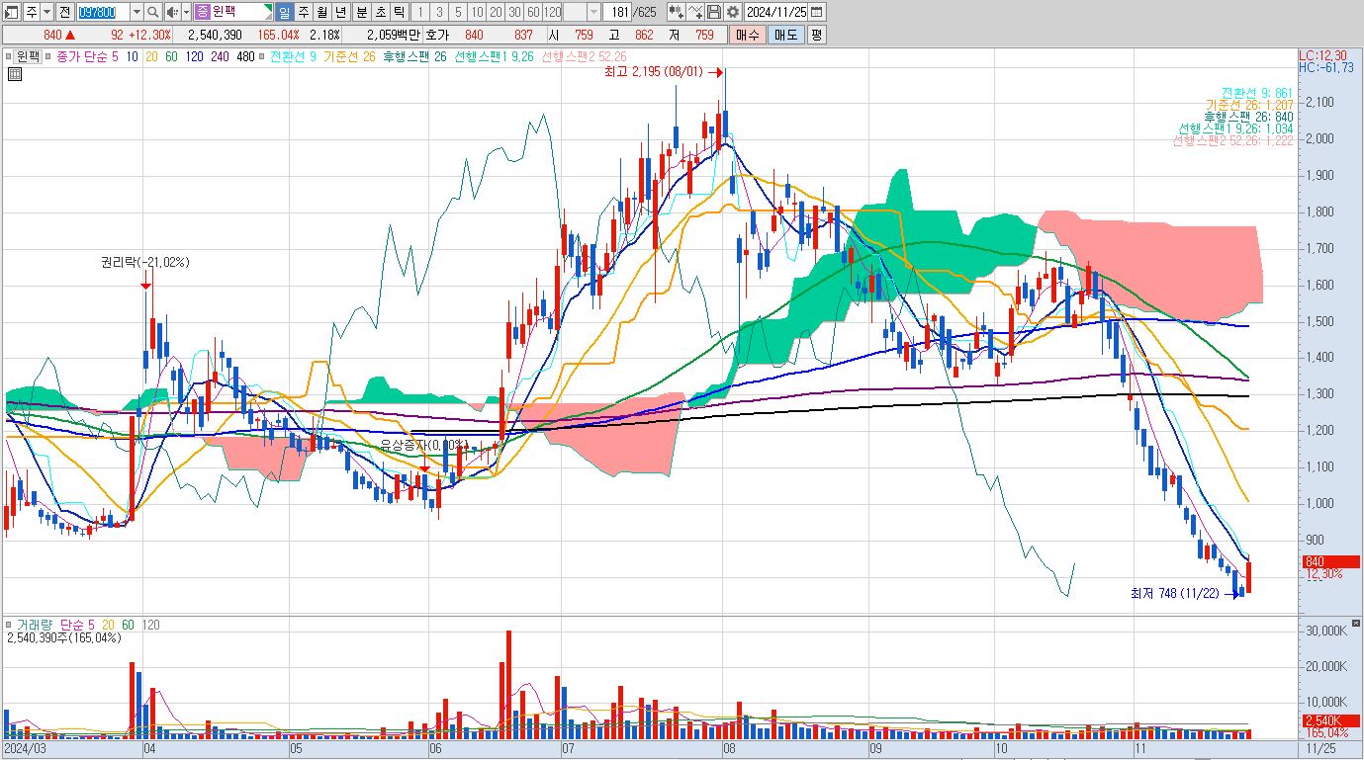
Task: Select the 년 yearly chart tab
Action: [341, 12]
